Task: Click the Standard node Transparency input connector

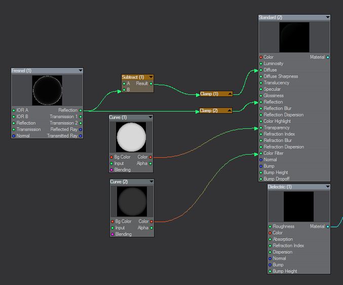Action: (x=261, y=128)
